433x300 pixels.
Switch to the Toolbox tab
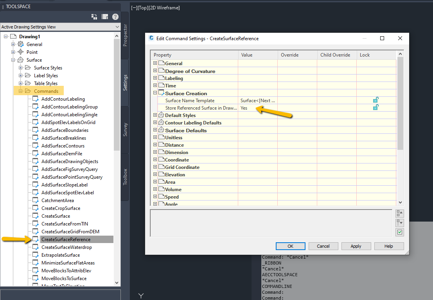125,177
